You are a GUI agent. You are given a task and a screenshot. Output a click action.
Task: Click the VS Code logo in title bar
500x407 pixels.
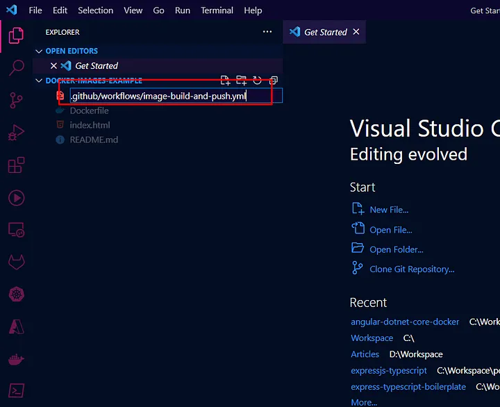(12, 10)
